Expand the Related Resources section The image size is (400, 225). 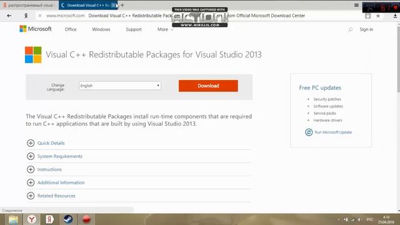pyautogui.click(x=51, y=196)
